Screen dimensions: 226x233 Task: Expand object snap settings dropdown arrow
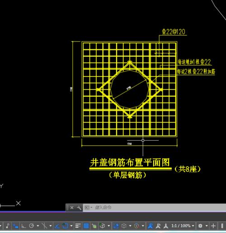pos(71,226)
